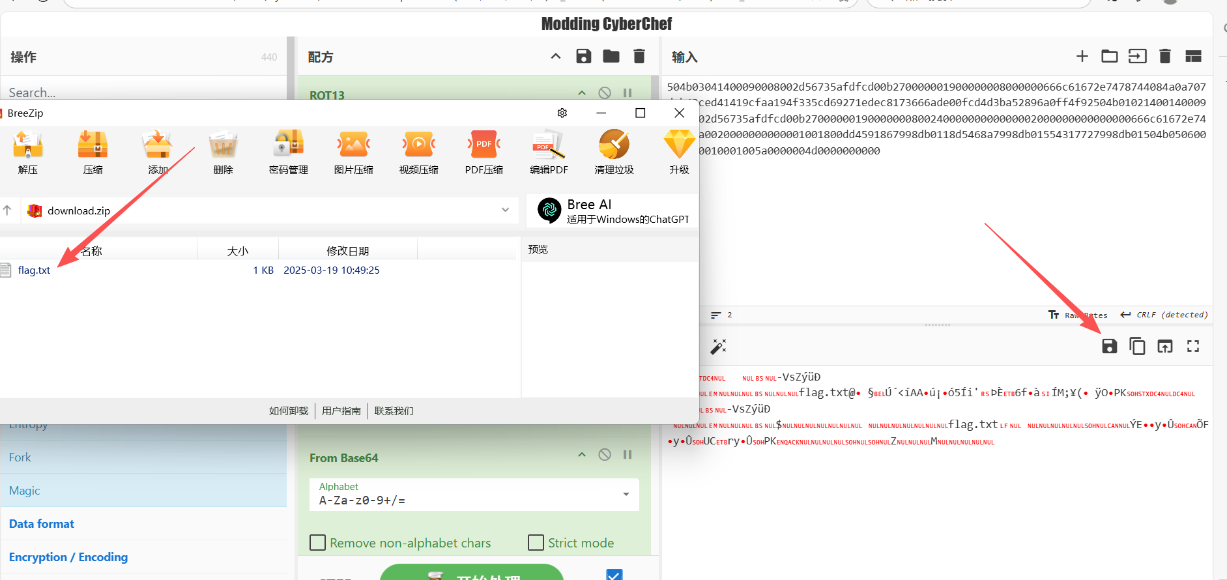Expand the BreeZip path dropdown

coord(505,210)
